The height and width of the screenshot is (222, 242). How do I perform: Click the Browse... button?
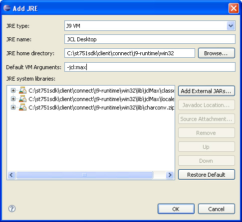click(x=217, y=53)
